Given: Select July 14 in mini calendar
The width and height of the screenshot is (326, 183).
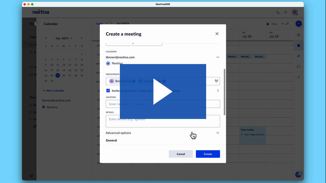Looking at the screenshot, I should pyautogui.click(x=76, y=65).
